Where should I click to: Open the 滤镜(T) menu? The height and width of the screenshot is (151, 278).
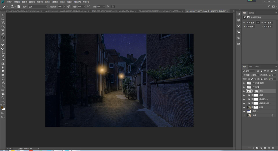pyautogui.click(x=56, y=2)
